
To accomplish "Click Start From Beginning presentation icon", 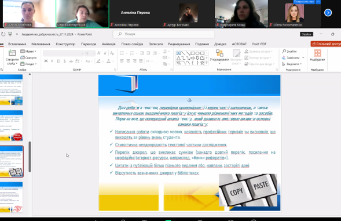I will (x=10, y=34).
